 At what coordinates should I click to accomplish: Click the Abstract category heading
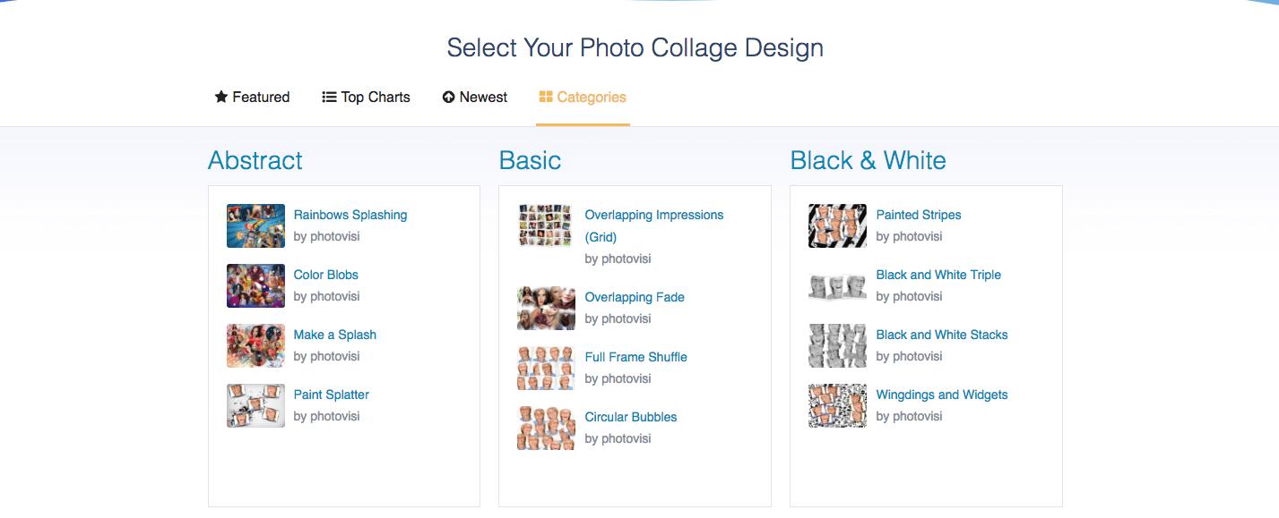pyautogui.click(x=255, y=160)
